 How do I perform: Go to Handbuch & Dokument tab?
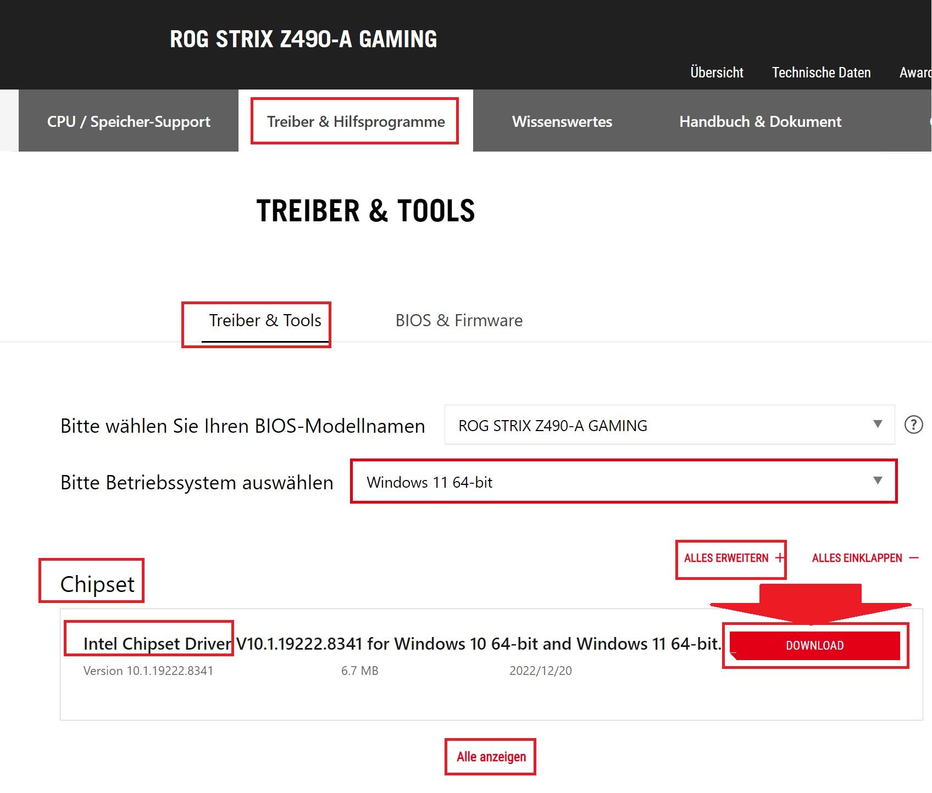pyautogui.click(x=760, y=121)
